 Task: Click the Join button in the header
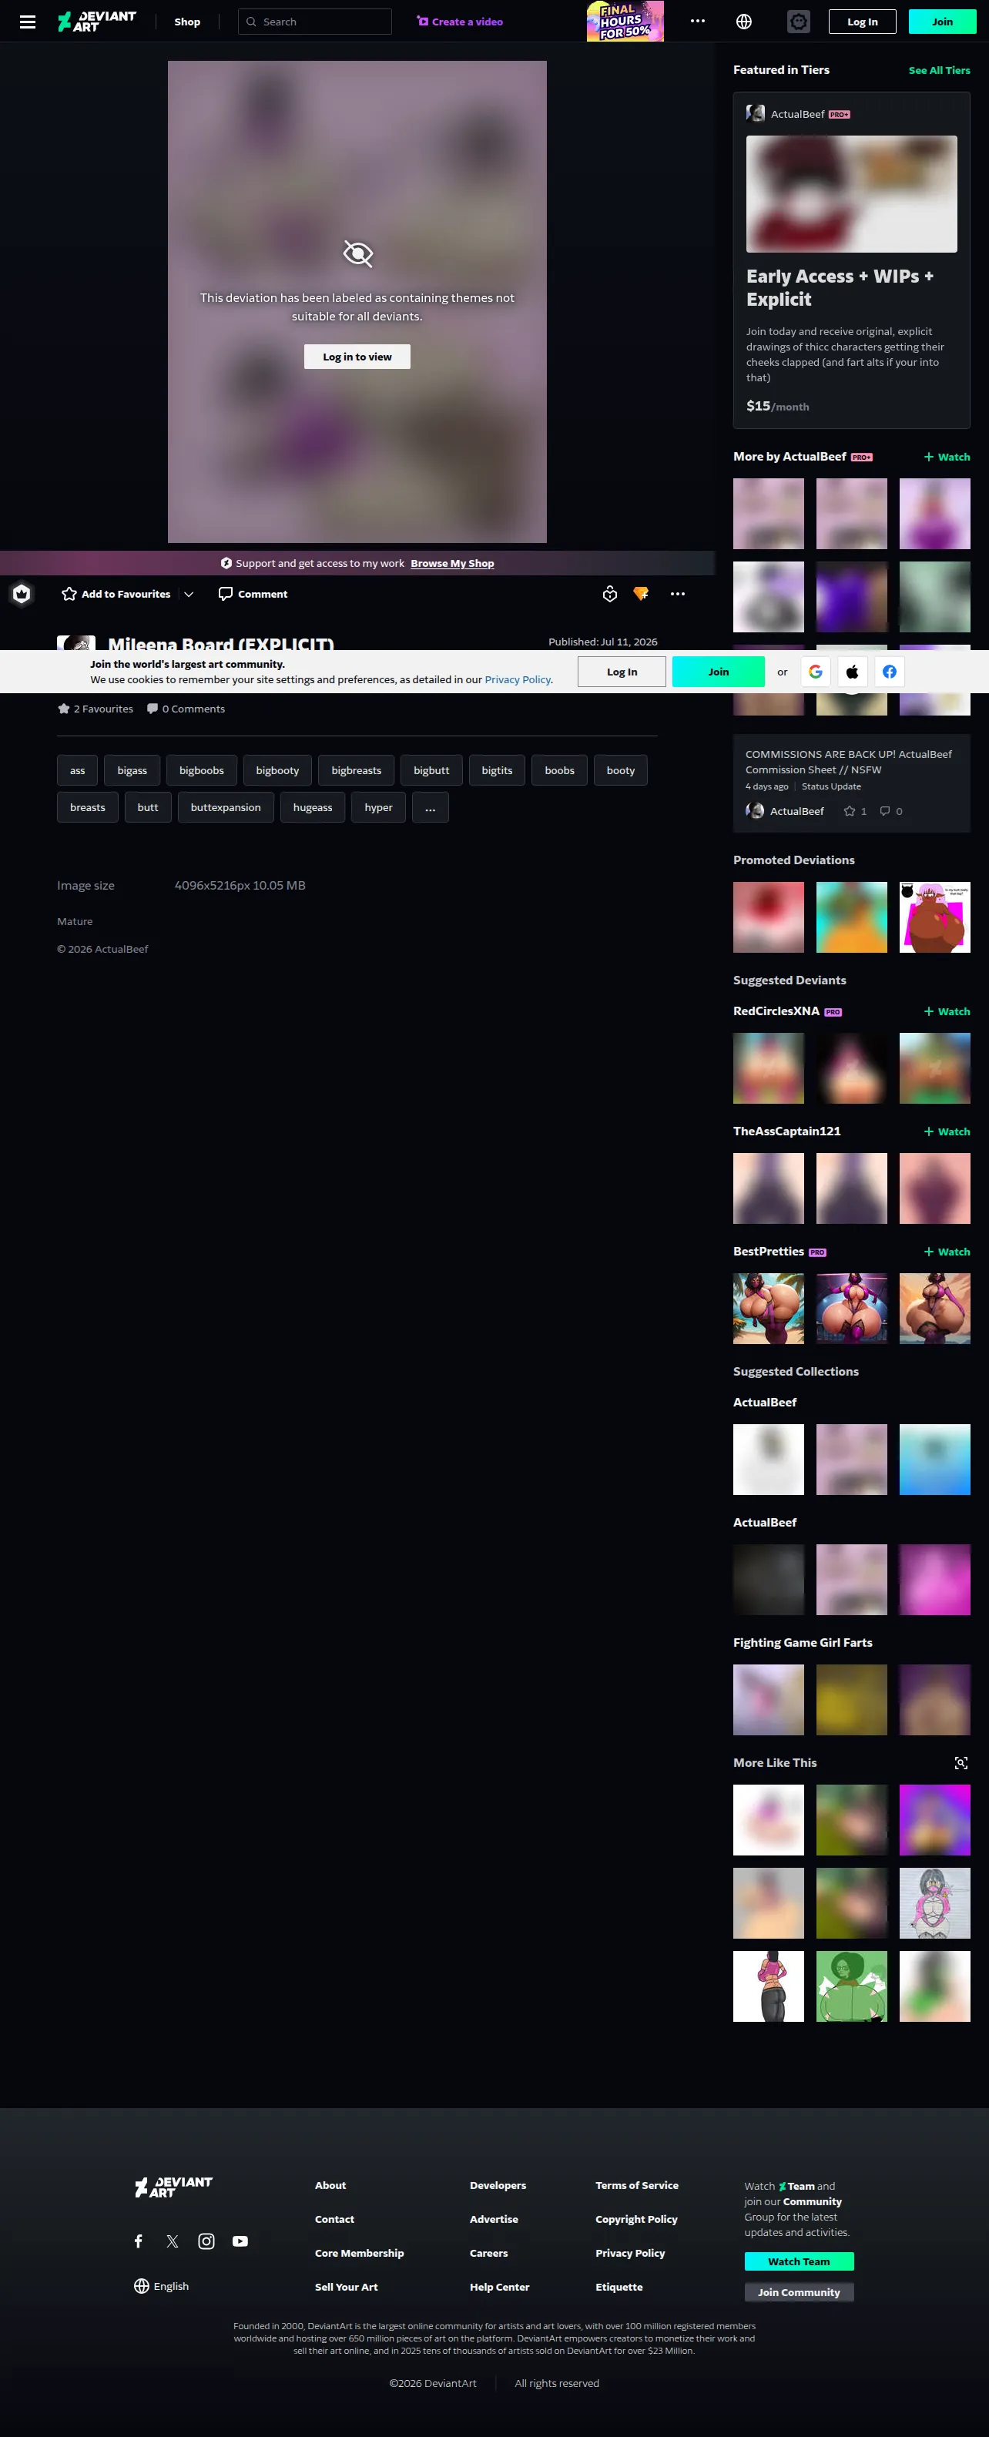click(943, 22)
